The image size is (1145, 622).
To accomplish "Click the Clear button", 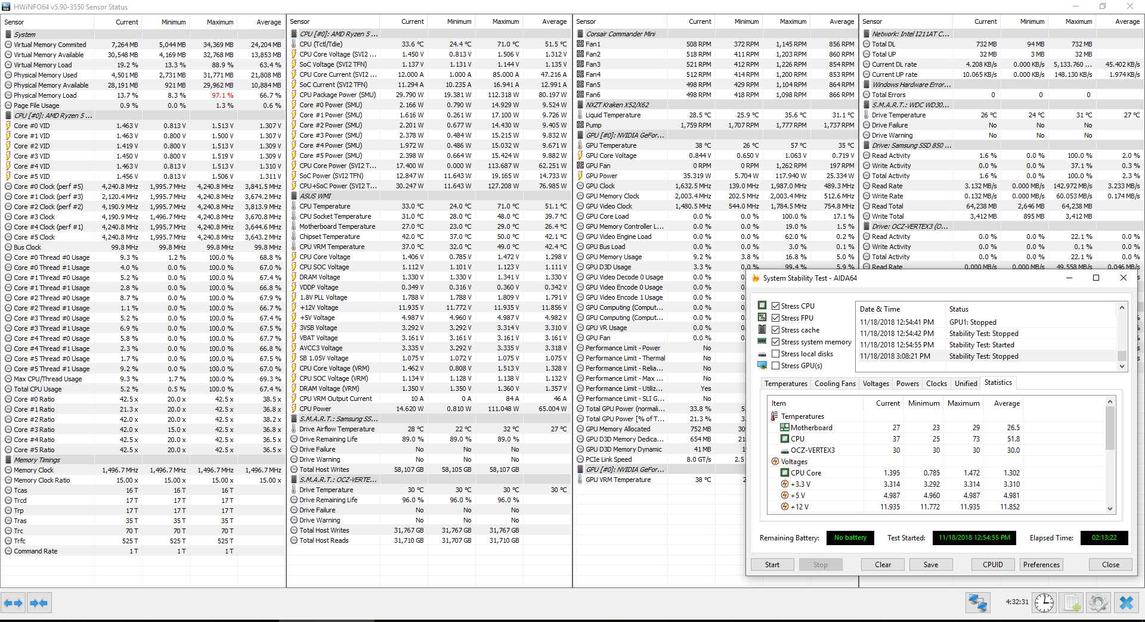I will pos(883,564).
